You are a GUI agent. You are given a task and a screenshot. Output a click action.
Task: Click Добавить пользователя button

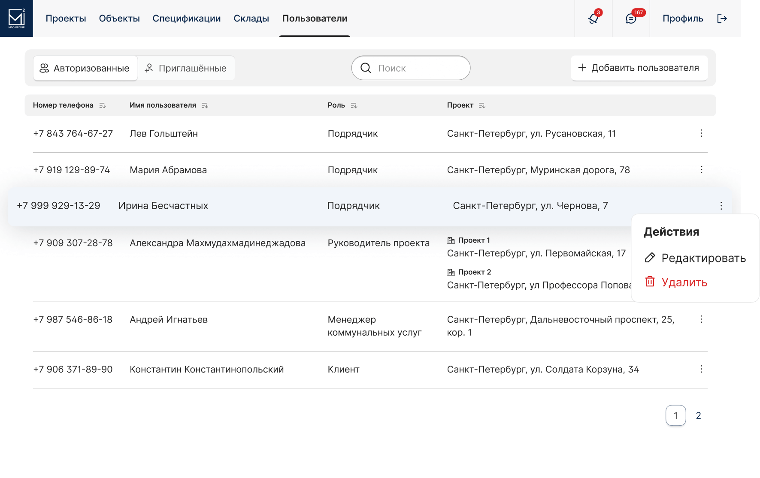(x=639, y=68)
